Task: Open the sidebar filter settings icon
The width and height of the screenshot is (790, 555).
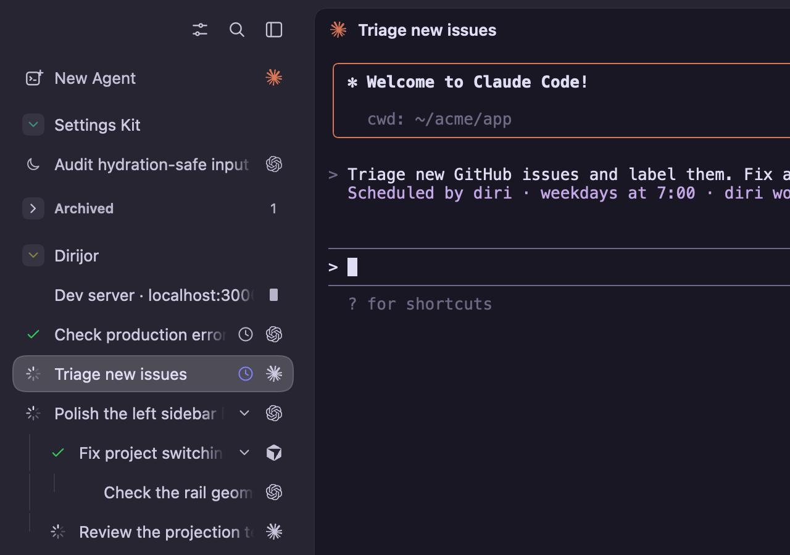Action: click(200, 30)
